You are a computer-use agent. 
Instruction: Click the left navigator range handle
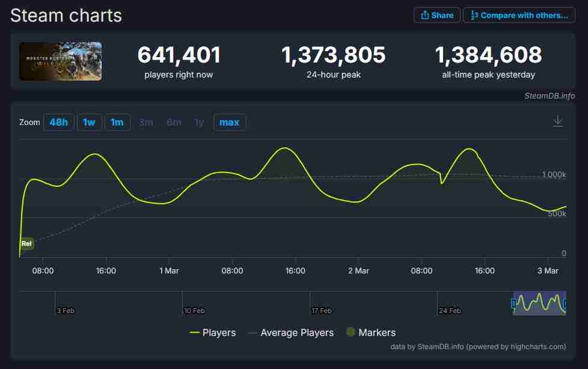click(513, 303)
